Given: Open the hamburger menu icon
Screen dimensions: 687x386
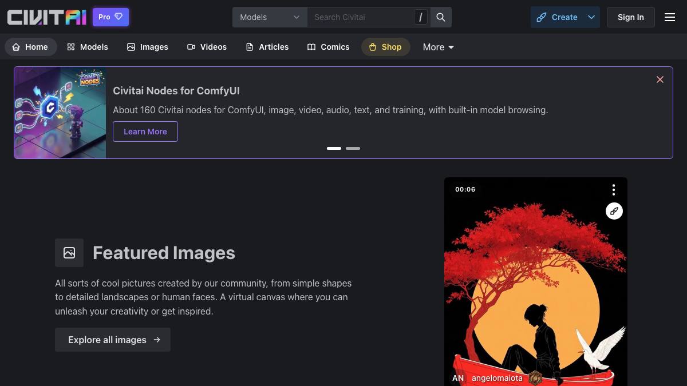Looking at the screenshot, I should coord(670,17).
